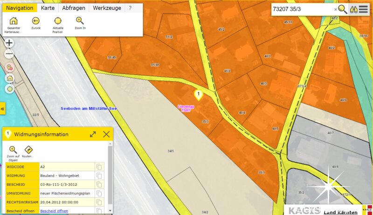Start search with magnifier icon
The image size is (373, 215).
click(x=343, y=9)
